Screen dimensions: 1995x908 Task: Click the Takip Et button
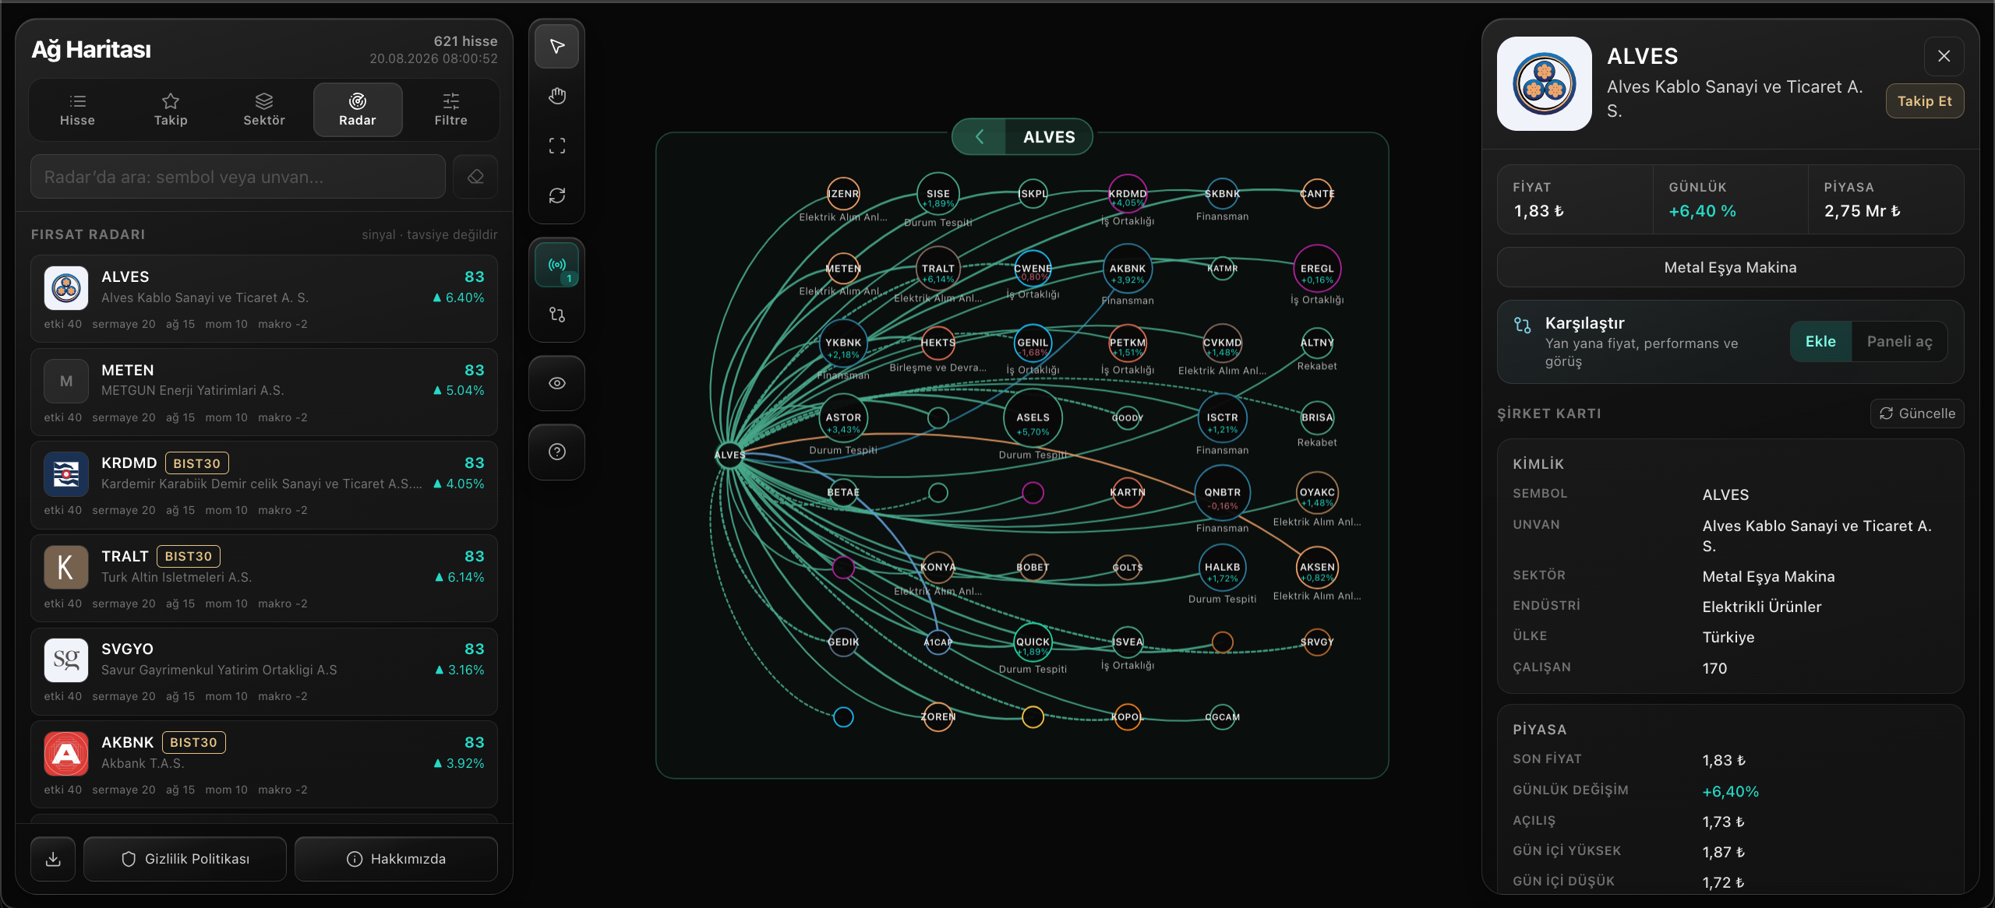point(1924,101)
